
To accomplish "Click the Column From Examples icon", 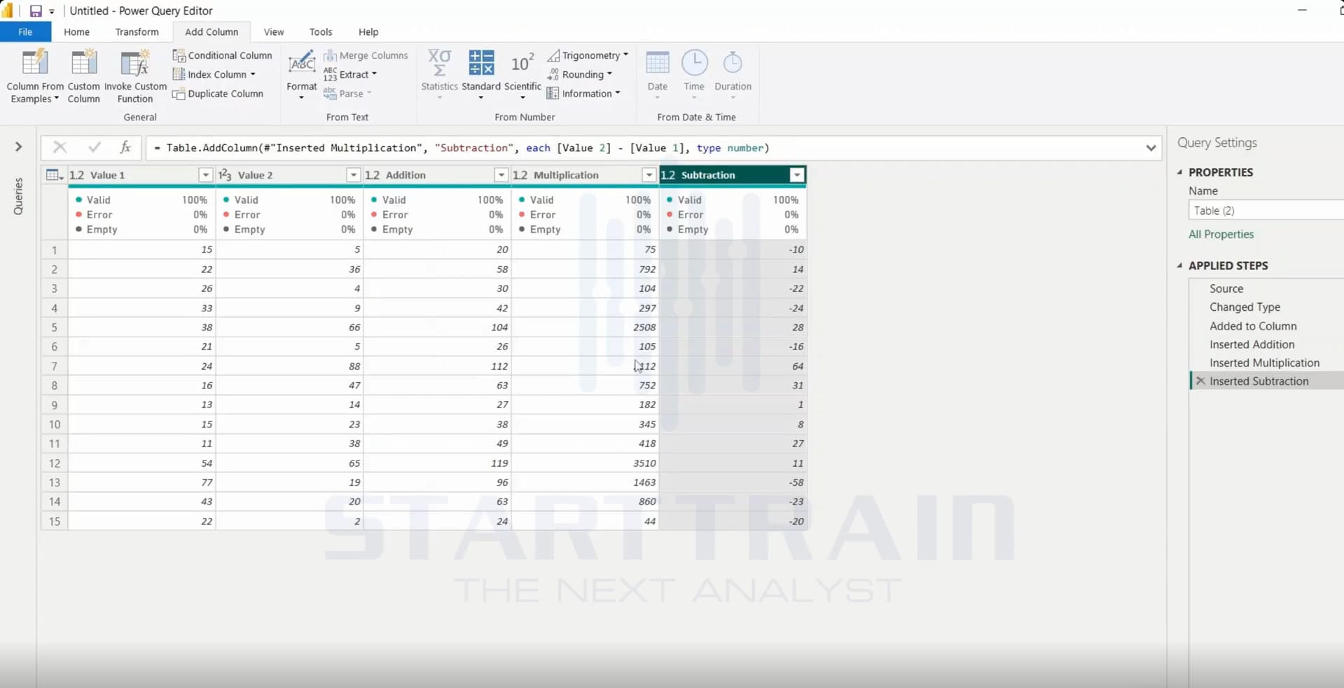I will [34, 62].
